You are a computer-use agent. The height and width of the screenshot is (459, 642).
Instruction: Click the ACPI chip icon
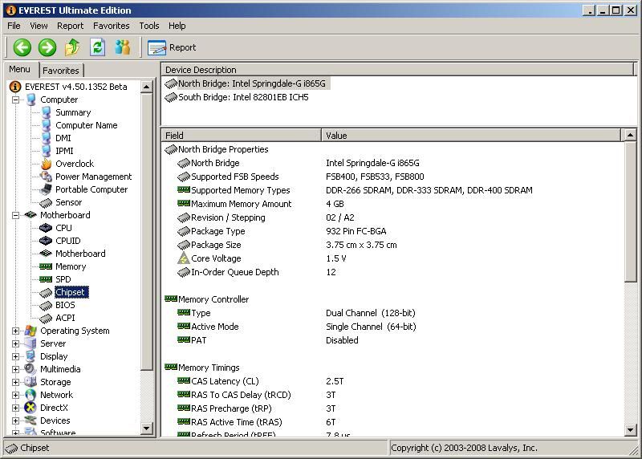46,318
